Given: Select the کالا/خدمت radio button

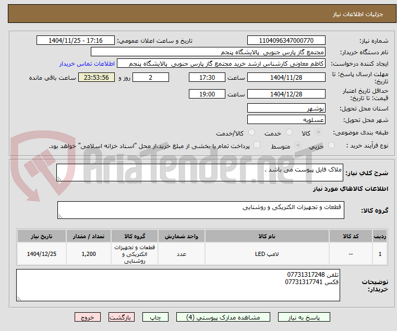Looking at the screenshot, I should tap(251, 132).
